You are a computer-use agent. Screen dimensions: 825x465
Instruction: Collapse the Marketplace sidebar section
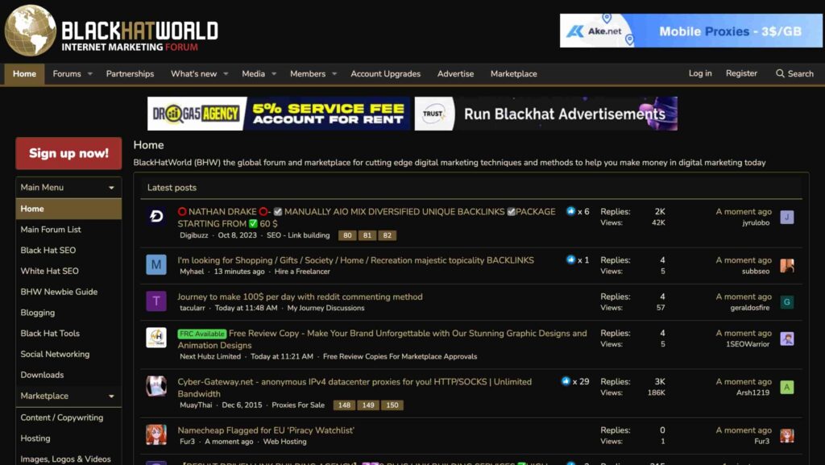pyautogui.click(x=111, y=396)
